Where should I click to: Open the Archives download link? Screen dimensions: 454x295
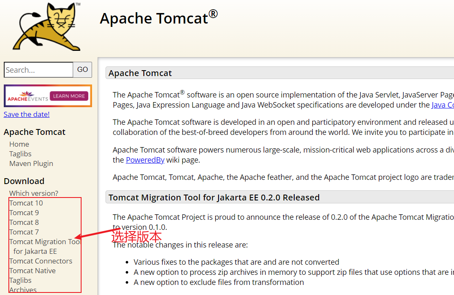(x=23, y=290)
